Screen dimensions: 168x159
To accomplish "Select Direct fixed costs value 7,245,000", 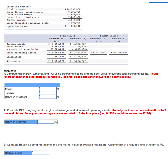I will pyautogui.click(x=74, y=17).
